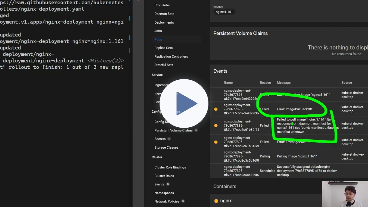Click warning dot beside Error: ErrImagePull event

click(216, 142)
